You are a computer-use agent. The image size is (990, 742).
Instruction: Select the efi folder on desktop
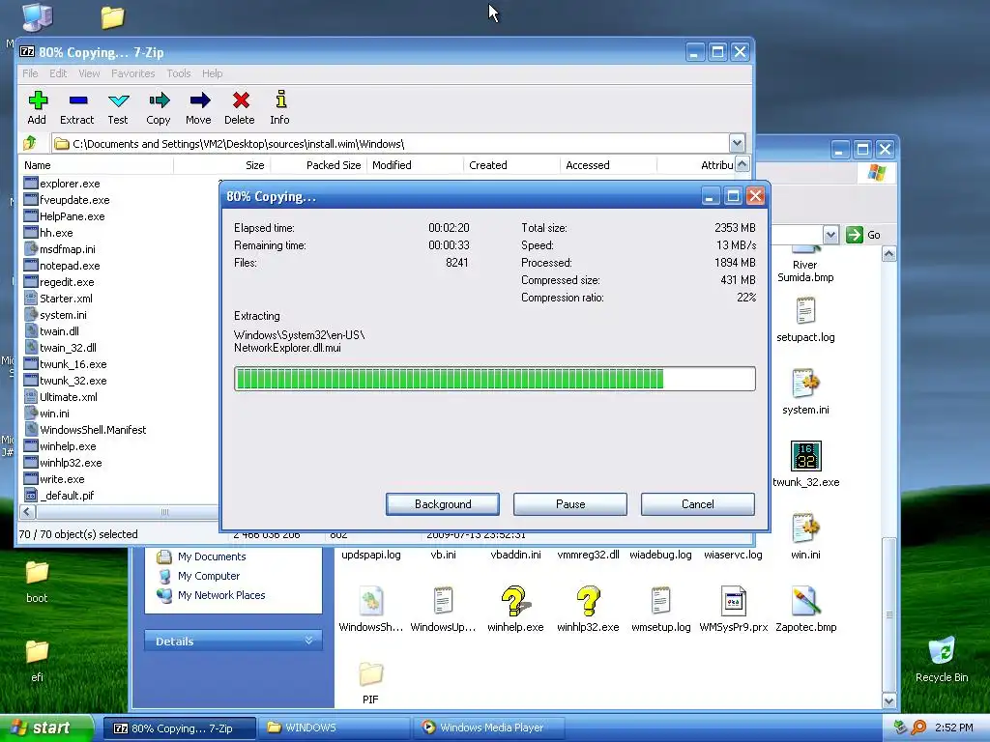pyautogui.click(x=37, y=661)
